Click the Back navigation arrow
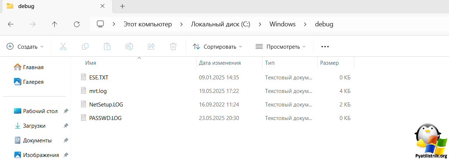Image resolution: width=449 pixels, height=161 pixels. tap(11, 25)
